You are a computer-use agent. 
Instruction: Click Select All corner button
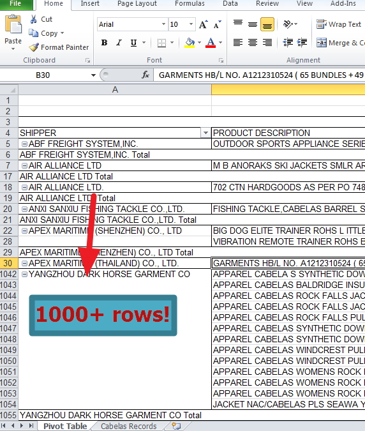point(9,89)
